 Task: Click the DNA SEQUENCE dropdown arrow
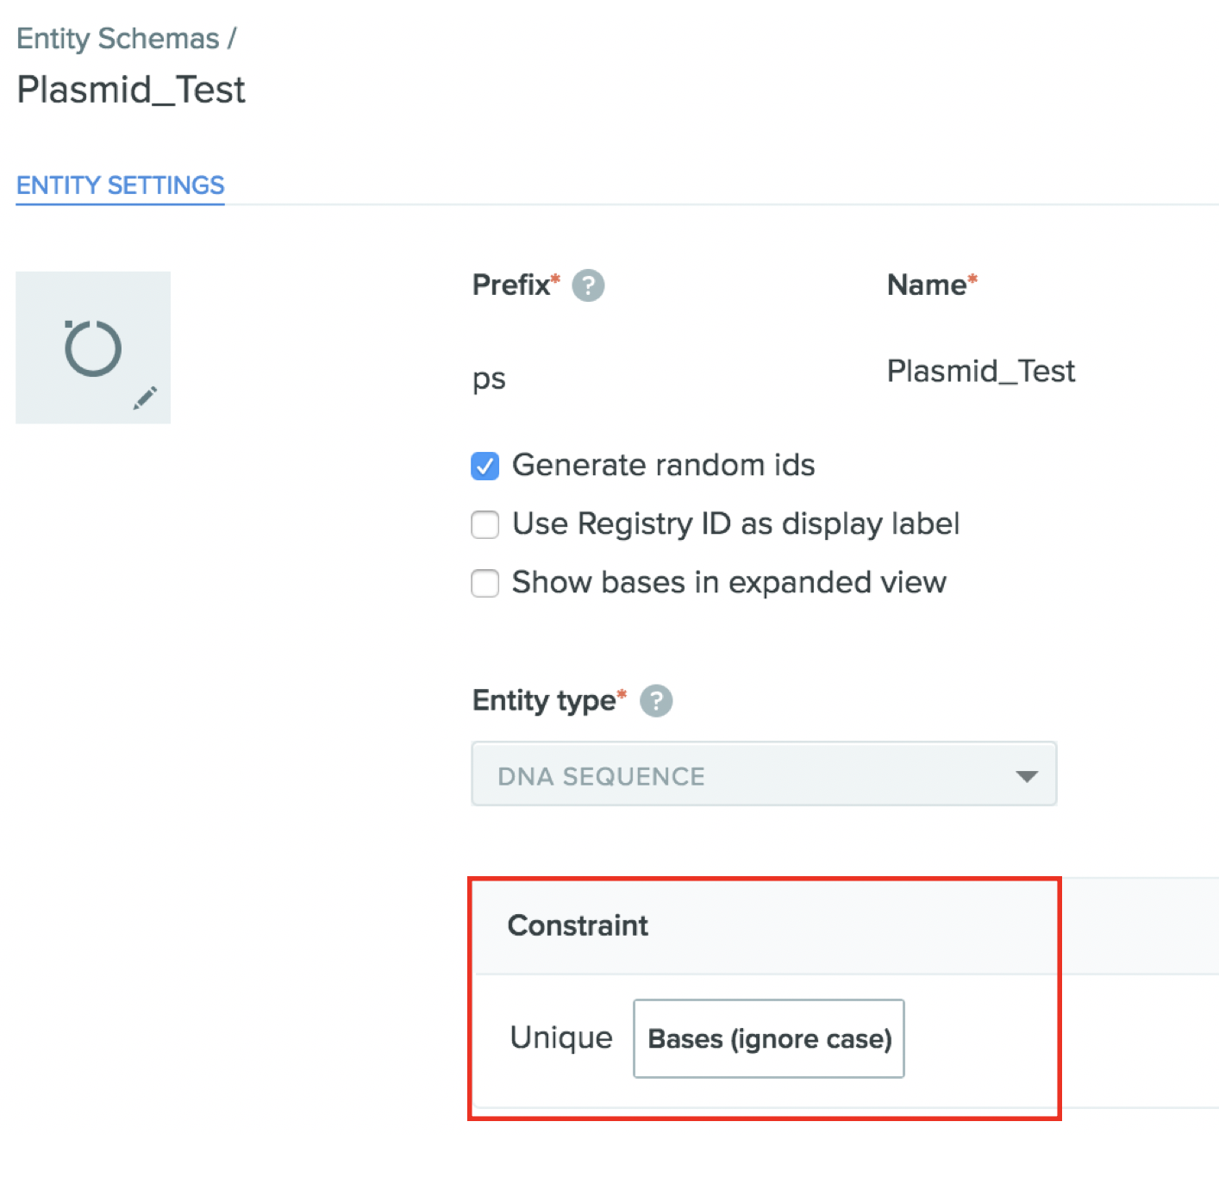1026,776
